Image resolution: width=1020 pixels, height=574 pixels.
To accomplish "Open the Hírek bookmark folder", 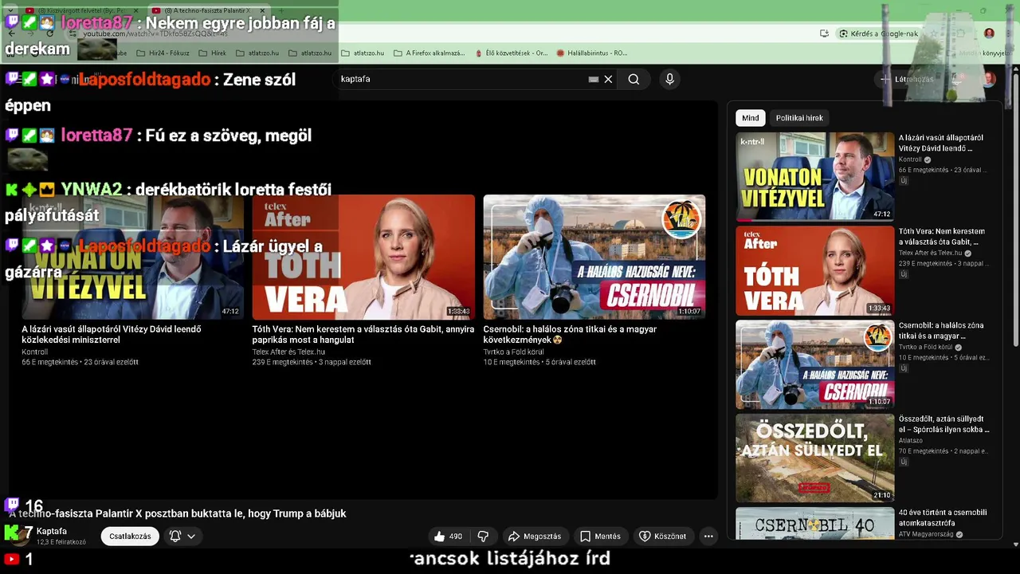I will (212, 53).
